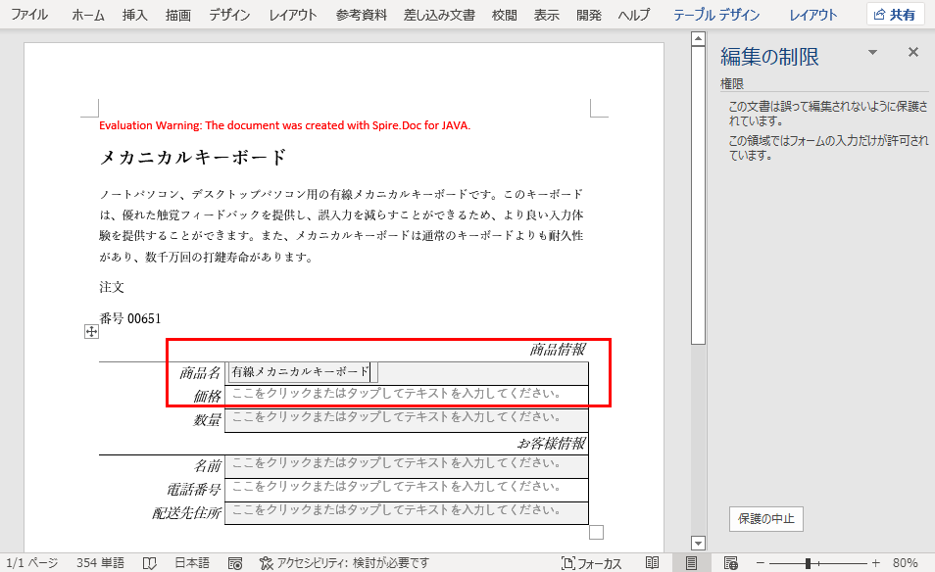Expand the 編集の制限 pane options arrow
This screenshot has height=572, width=935.
[871, 52]
